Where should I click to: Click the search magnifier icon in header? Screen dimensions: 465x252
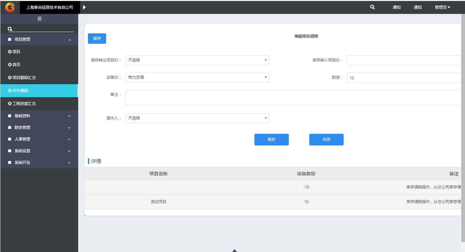[x=372, y=7]
